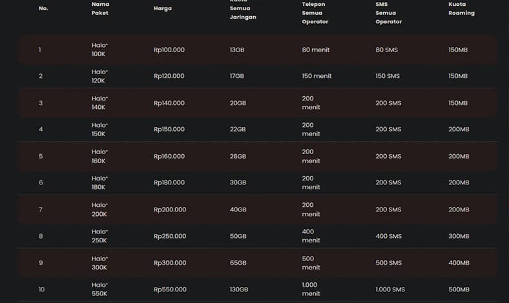Select the 'Halo+ 100K' package name
Viewport: 509px width, 303px height.
click(x=99, y=50)
